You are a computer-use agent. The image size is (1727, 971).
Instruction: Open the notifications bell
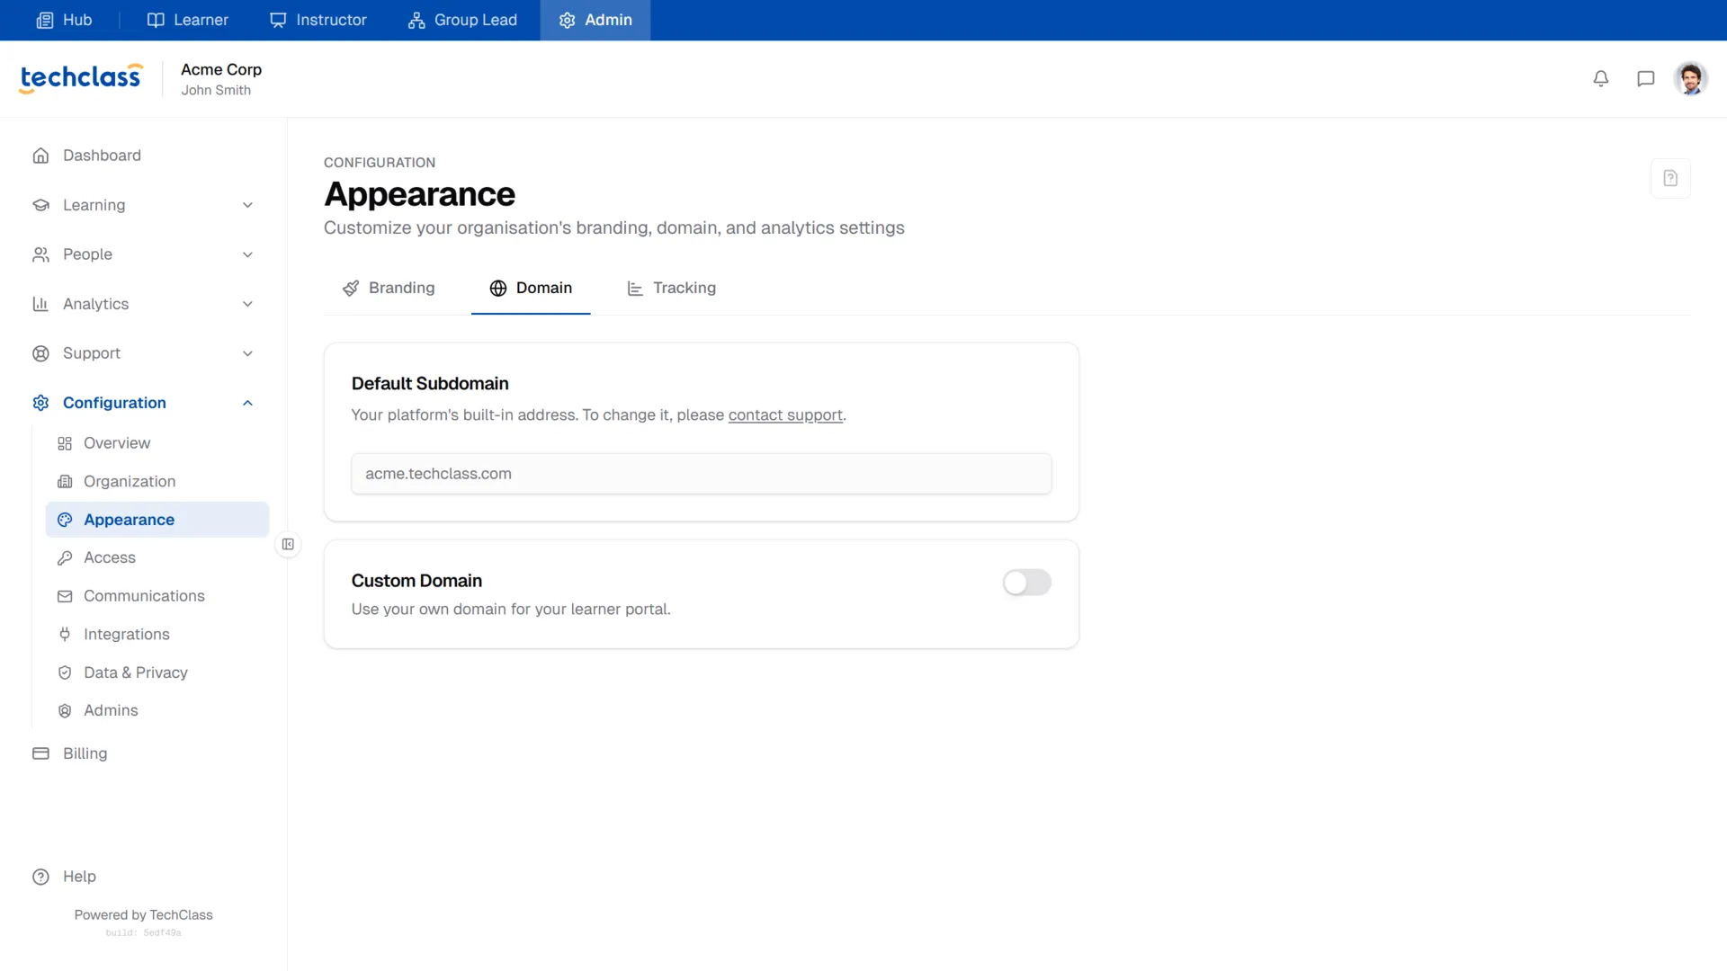pyautogui.click(x=1601, y=79)
